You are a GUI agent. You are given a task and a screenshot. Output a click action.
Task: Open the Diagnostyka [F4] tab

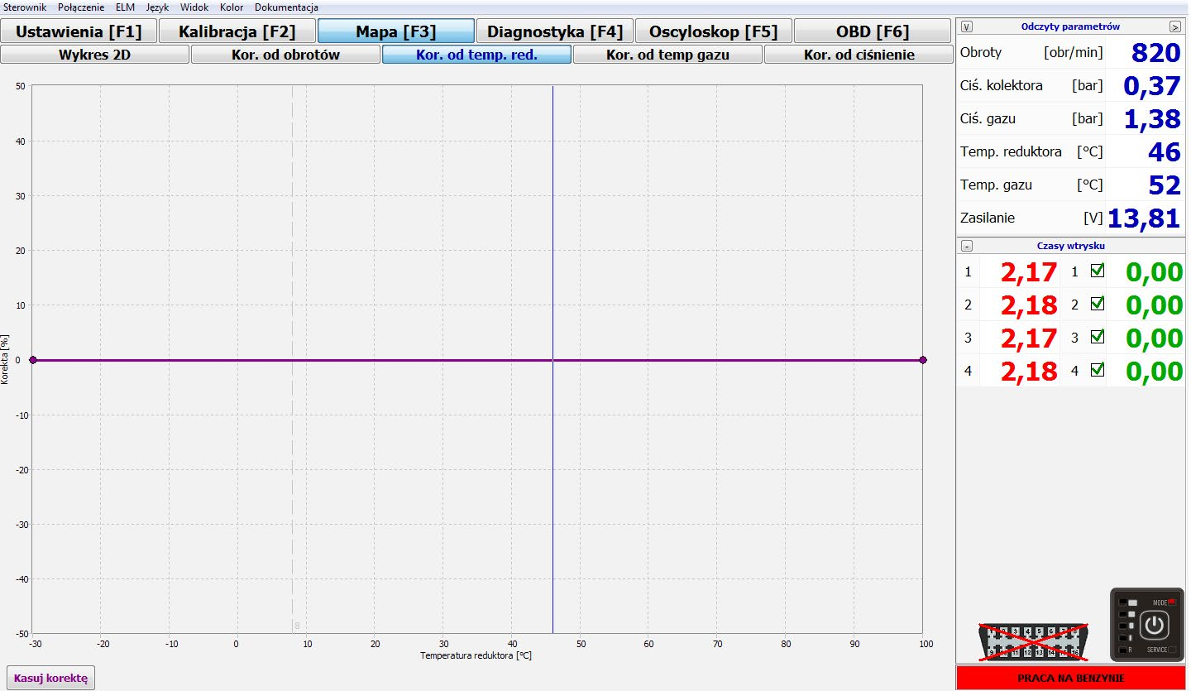[555, 31]
